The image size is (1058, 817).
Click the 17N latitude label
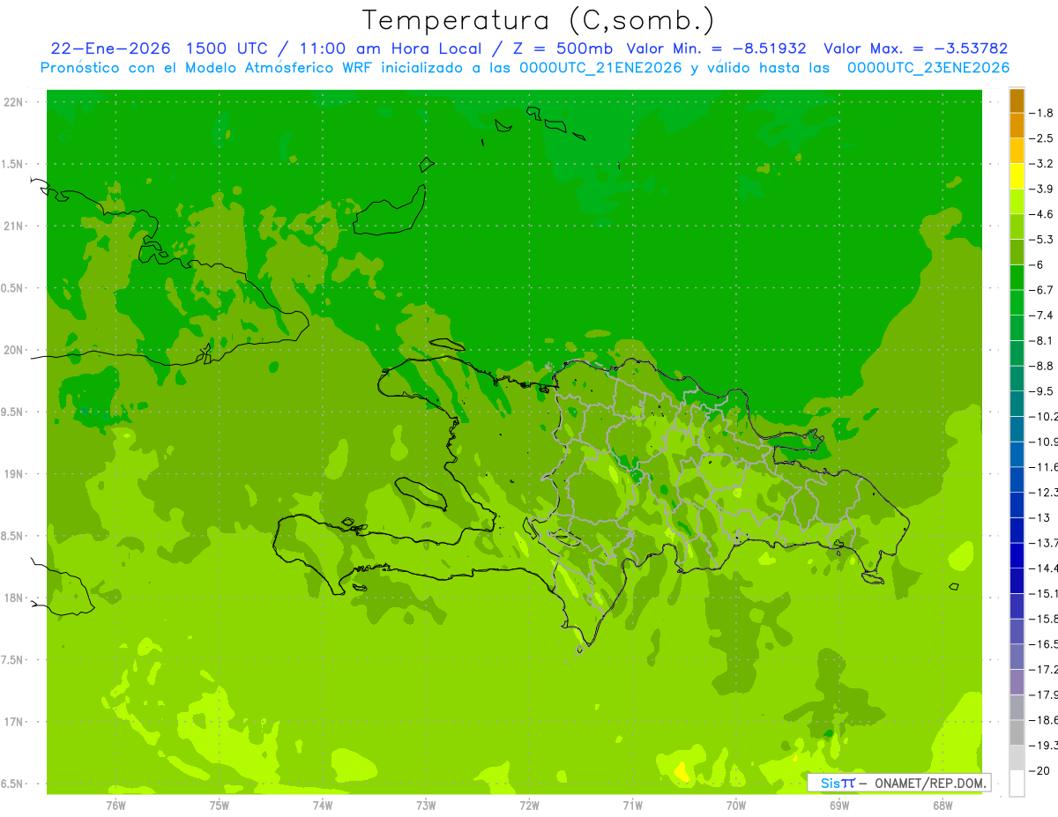pos(13,722)
